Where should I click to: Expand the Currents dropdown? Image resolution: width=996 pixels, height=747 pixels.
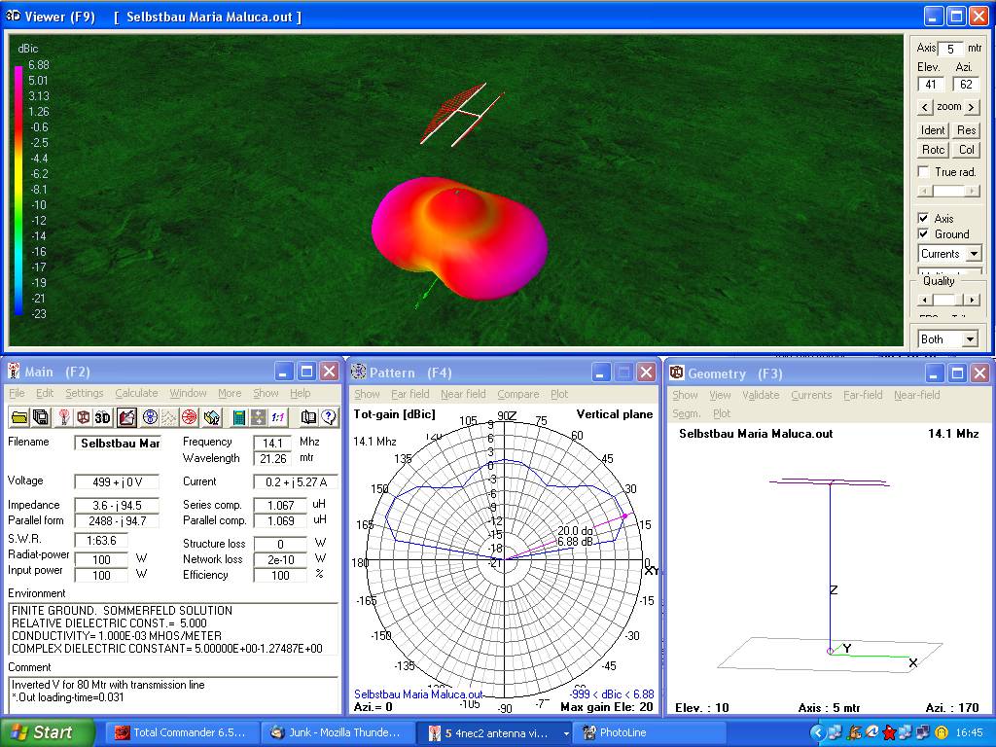pos(973,254)
